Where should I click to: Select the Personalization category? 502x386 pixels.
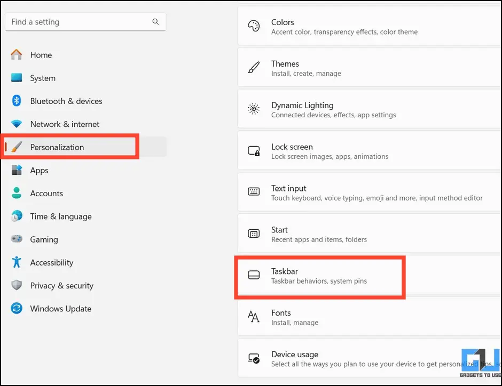pos(85,147)
